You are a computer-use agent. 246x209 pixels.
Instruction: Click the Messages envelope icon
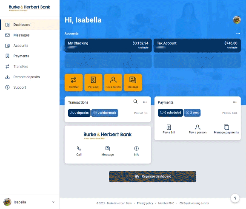pyautogui.click(x=7, y=35)
